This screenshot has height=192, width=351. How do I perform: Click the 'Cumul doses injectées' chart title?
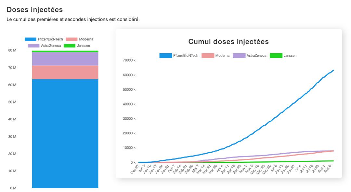228,42
